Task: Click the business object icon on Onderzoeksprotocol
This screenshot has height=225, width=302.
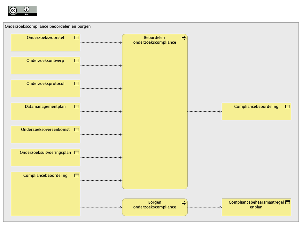Action: [77, 84]
